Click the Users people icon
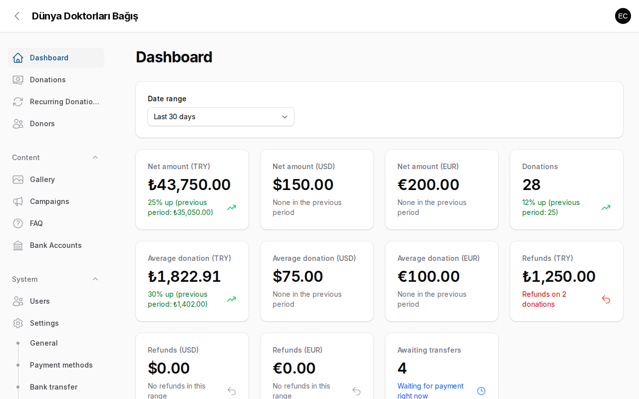The width and height of the screenshot is (639, 399). 18,301
